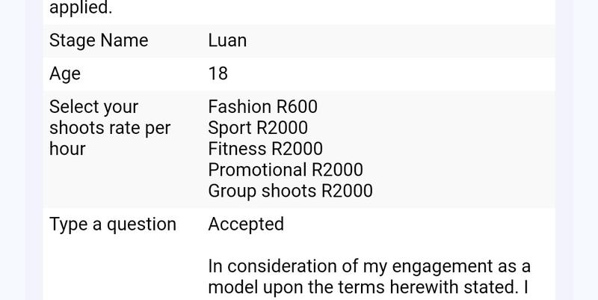Viewport: 598px width, 300px height.
Task: Click the Accepted response text
Action: click(x=246, y=224)
